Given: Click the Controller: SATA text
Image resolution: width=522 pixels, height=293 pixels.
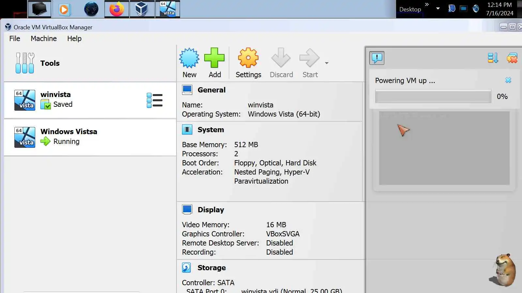Looking at the screenshot, I should [x=208, y=283].
